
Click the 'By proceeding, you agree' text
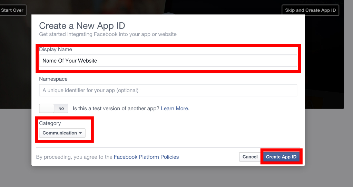[x=74, y=157]
